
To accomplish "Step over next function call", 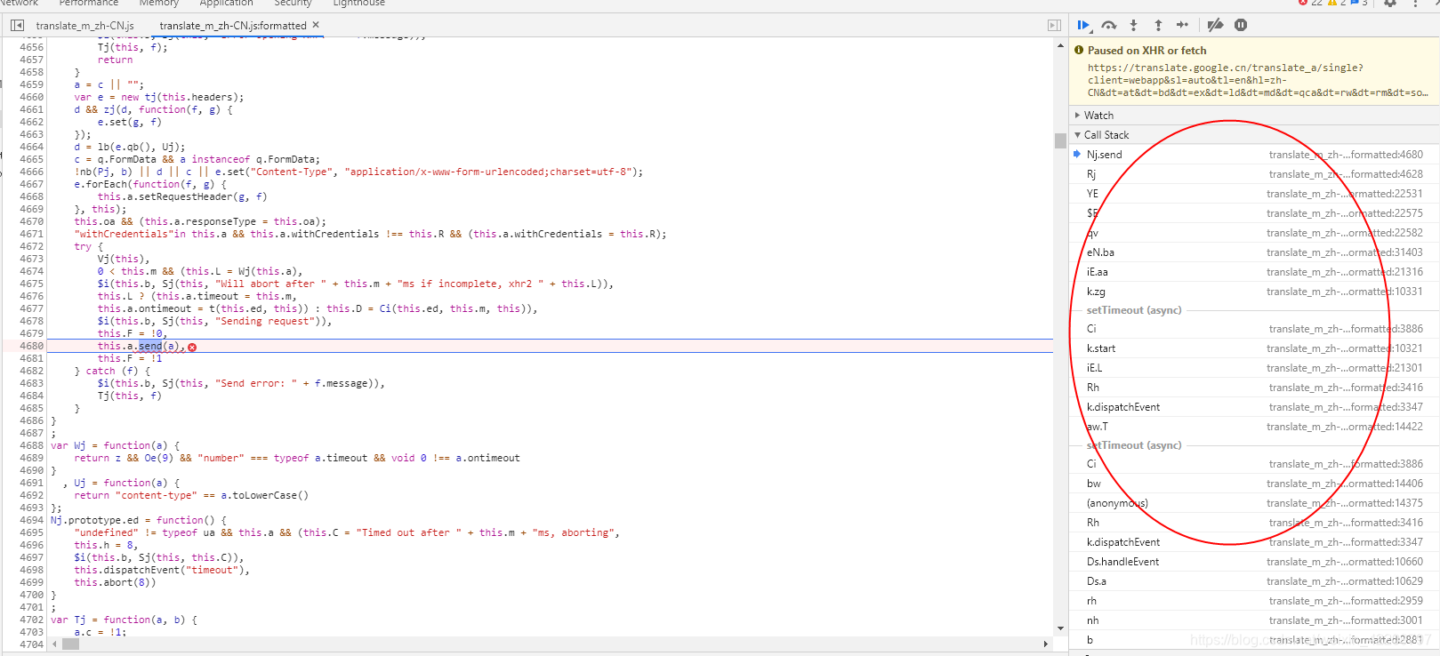I will (x=1108, y=26).
